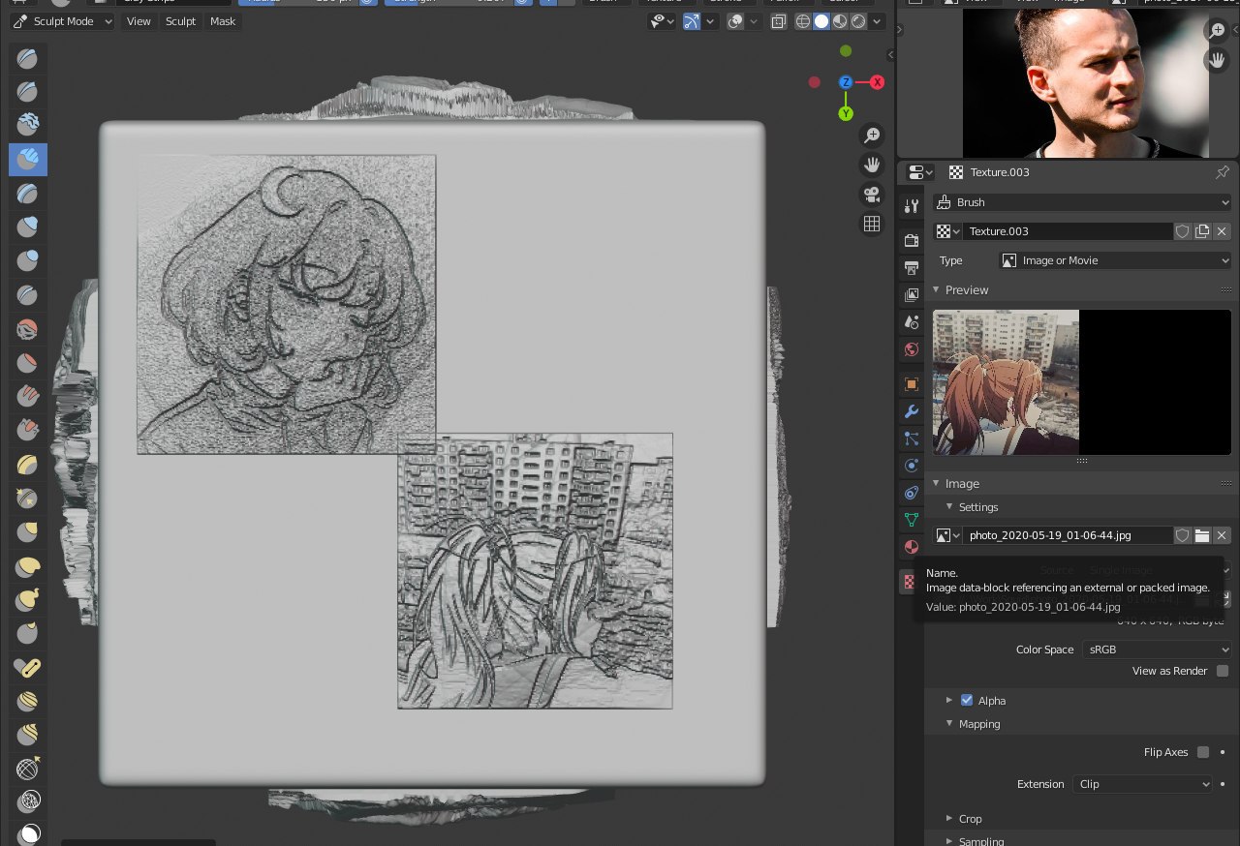Open the Color Space sRGB dropdown
This screenshot has height=846, width=1240.
tap(1157, 650)
